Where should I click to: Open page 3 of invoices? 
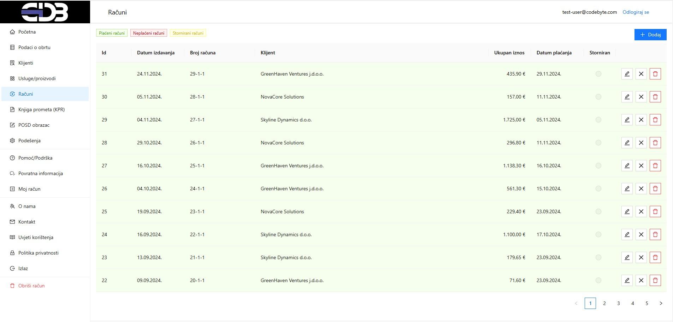tap(618, 303)
